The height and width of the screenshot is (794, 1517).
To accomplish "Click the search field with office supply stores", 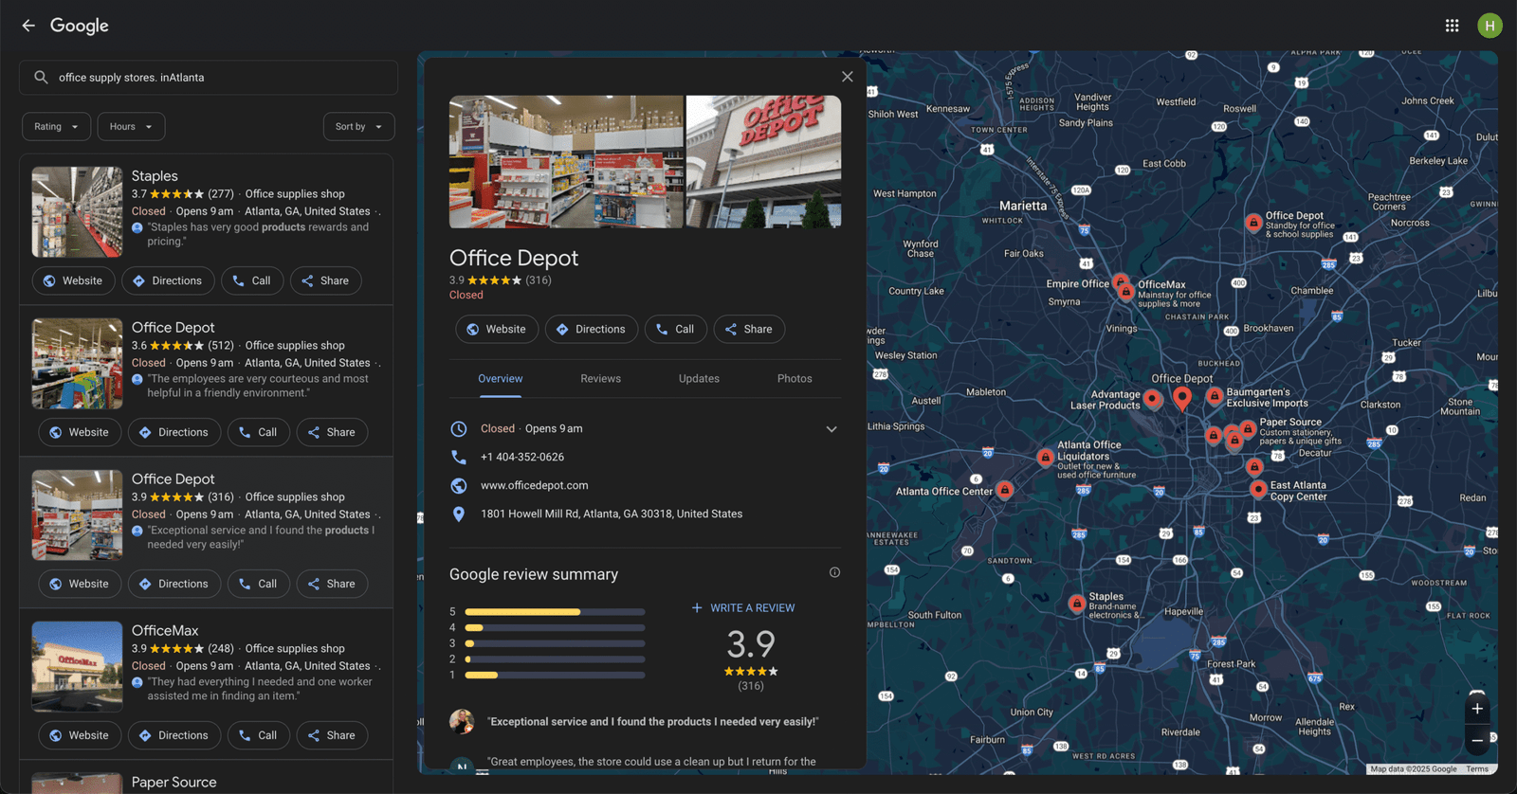I will coord(209,78).
